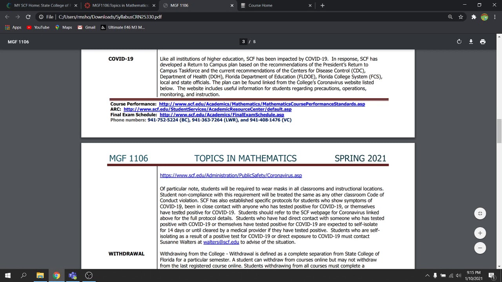Click the taskbar clock showing 9:15 PM
The height and width of the screenshot is (282, 502).
pos(473,275)
